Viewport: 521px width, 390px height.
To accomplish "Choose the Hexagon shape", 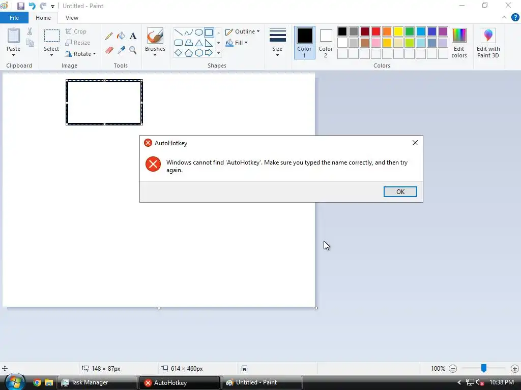I will (199, 53).
